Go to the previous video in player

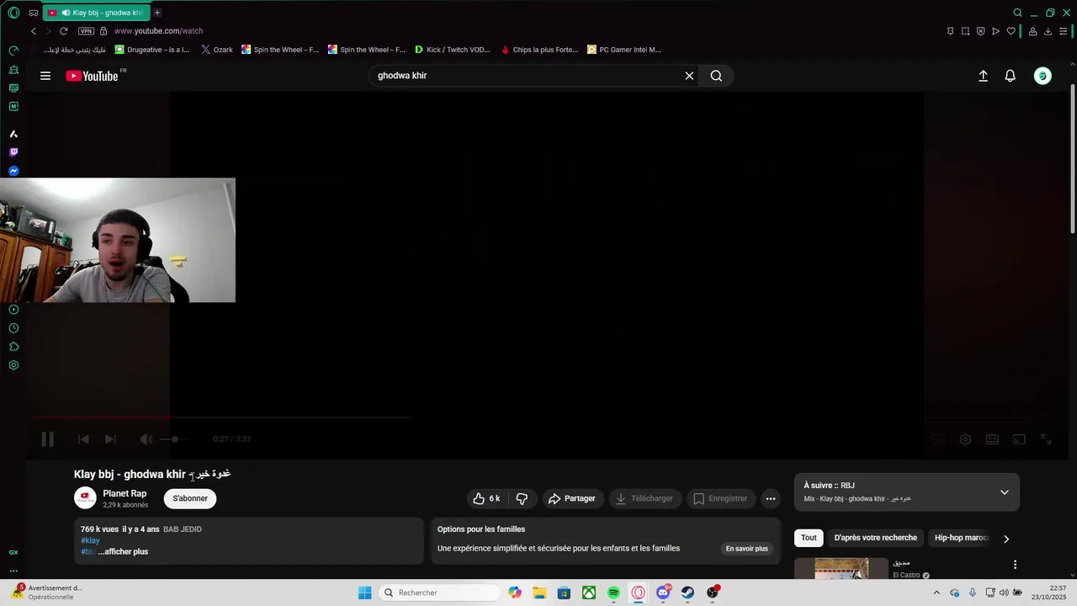click(83, 439)
